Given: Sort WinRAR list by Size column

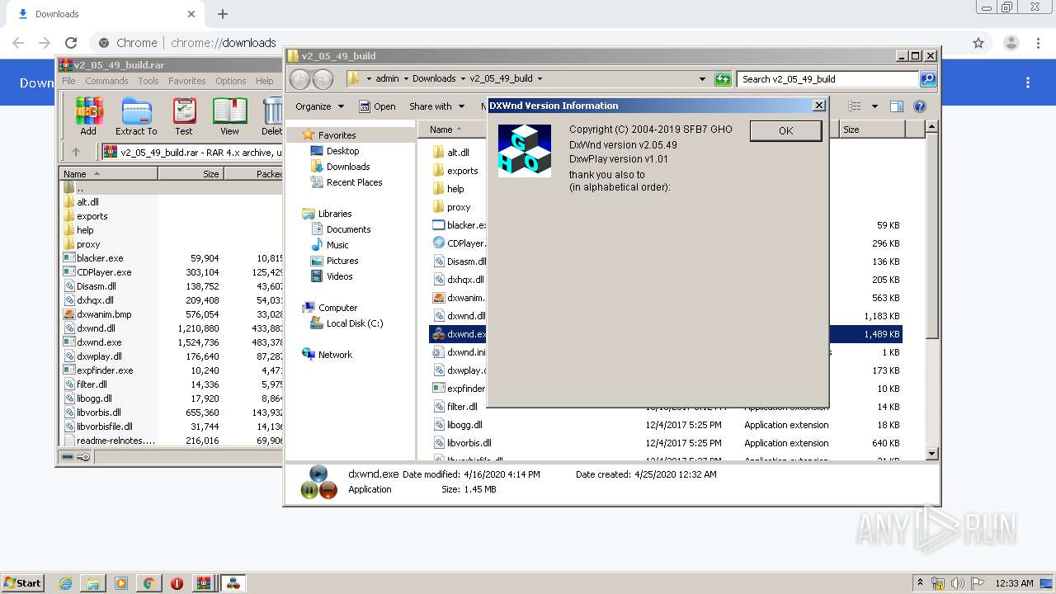Looking at the screenshot, I should (x=191, y=174).
